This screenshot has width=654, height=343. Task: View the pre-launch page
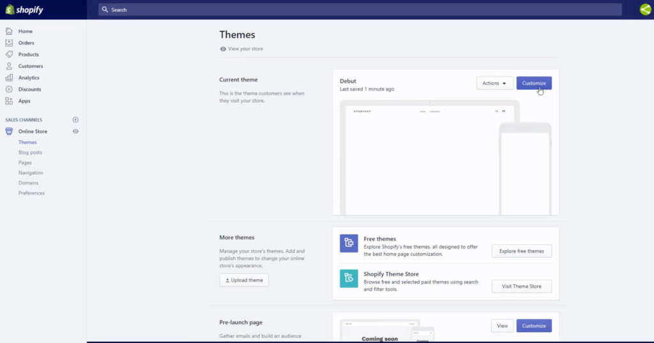pos(502,326)
